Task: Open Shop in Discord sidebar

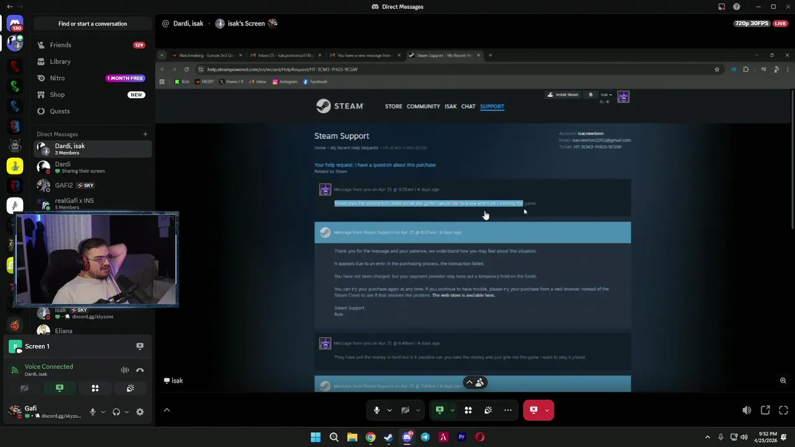Action: (93, 95)
